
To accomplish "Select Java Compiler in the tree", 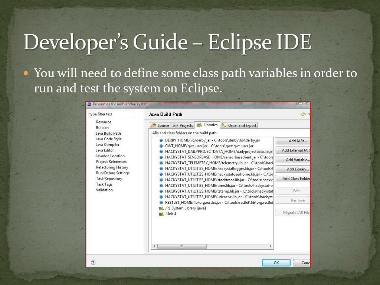I will [108, 144].
